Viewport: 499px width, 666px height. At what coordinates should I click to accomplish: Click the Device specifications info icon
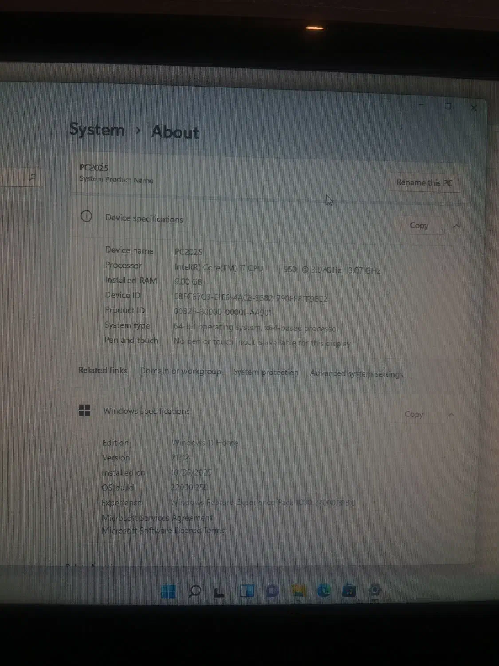(86, 216)
